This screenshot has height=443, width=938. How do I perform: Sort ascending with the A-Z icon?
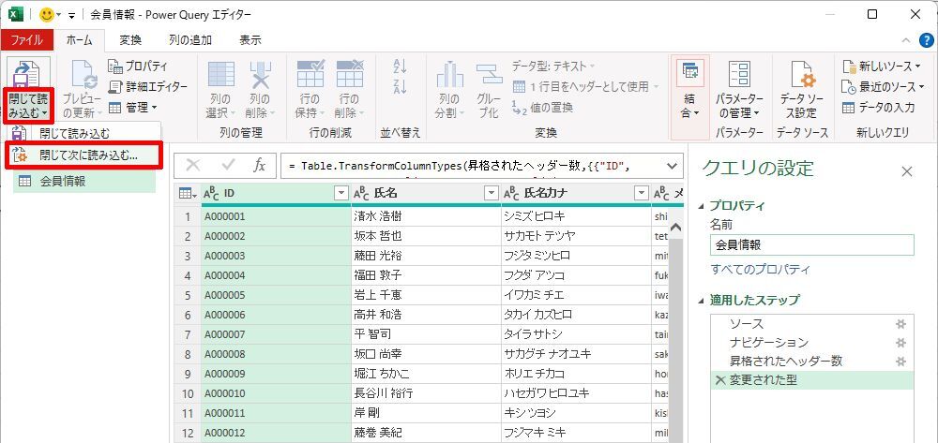click(x=401, y=66)
